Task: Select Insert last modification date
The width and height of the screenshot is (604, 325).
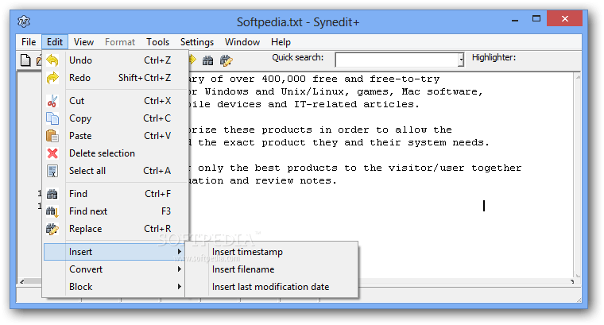Action: (270, 287)
